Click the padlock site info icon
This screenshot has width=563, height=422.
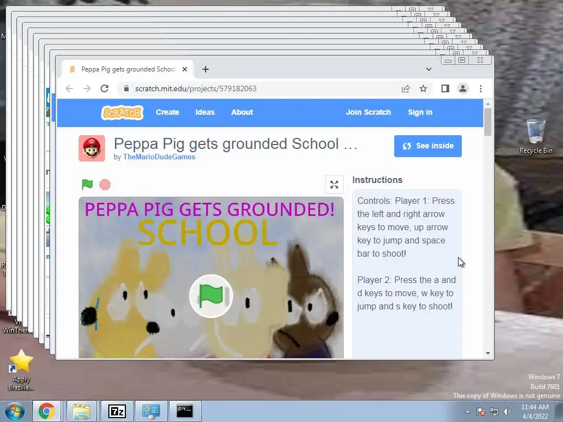126,88
